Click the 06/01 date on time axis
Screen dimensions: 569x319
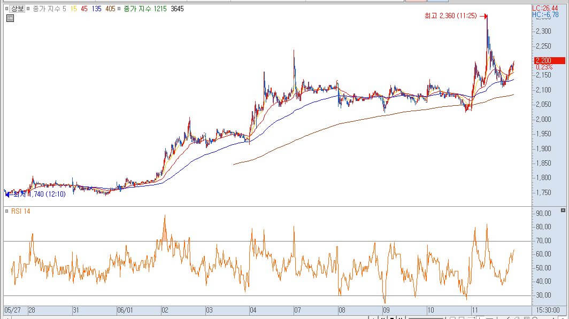[x=125, y=310]
